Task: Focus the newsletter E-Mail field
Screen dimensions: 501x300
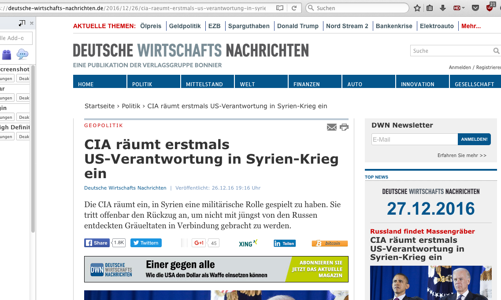Action: (414, 139)
